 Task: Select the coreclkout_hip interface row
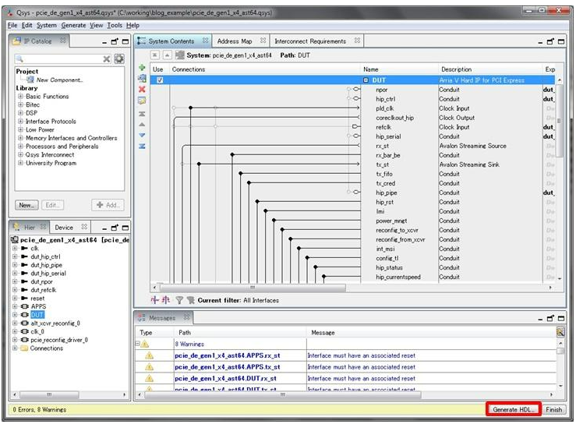394,118
